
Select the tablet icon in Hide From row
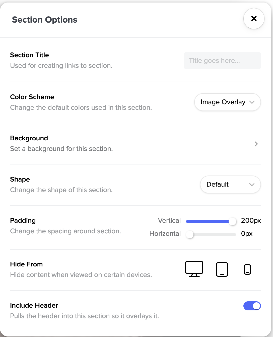221,269
